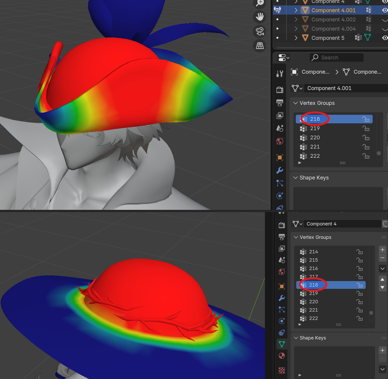
Task: Hide Component 5 in the outliner
Action: tap(385, 38)
